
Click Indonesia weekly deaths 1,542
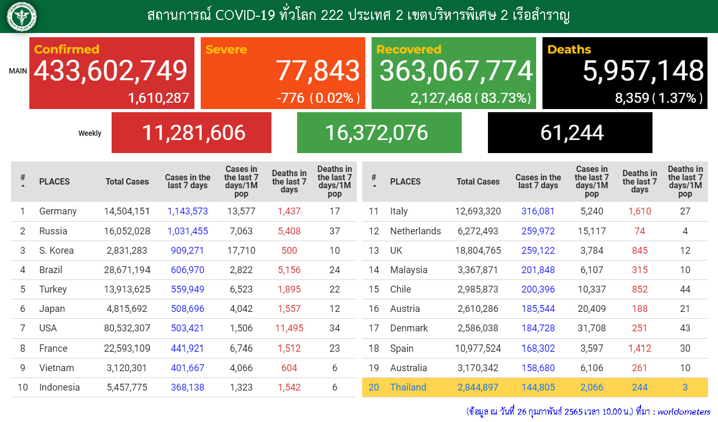pos(289,387)
